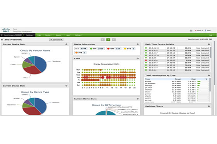Click the Real-Time Device Activity scrollbar
The height and width of the screenshot is (144, 217).
coord(210,52)
